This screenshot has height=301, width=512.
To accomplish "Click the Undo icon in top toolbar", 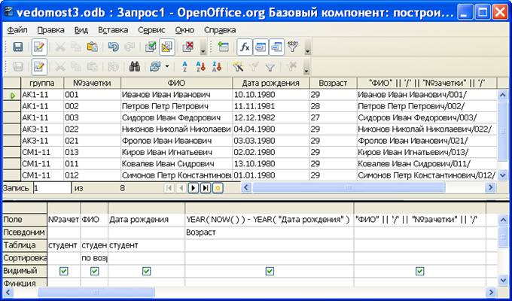I will pyautogui.click(x=114, y=47).
